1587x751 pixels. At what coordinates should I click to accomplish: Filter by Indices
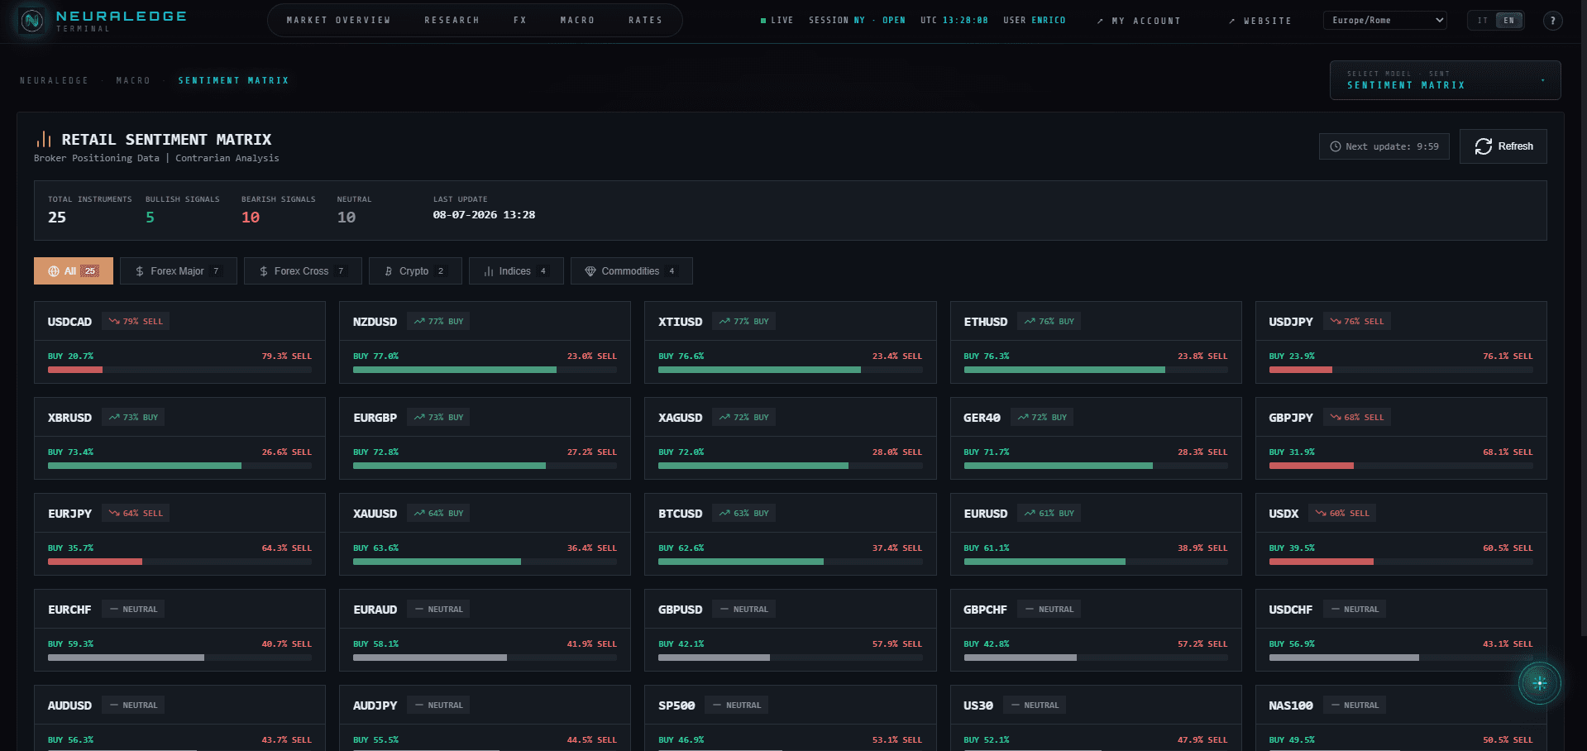(x=516, y=271)
